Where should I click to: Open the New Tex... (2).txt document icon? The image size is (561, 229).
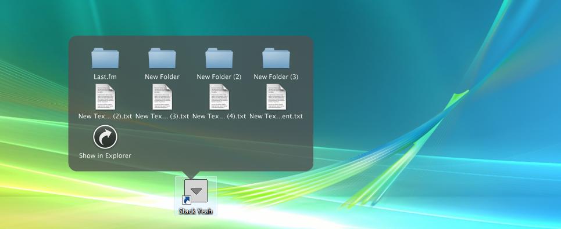[x=105, y=97]
